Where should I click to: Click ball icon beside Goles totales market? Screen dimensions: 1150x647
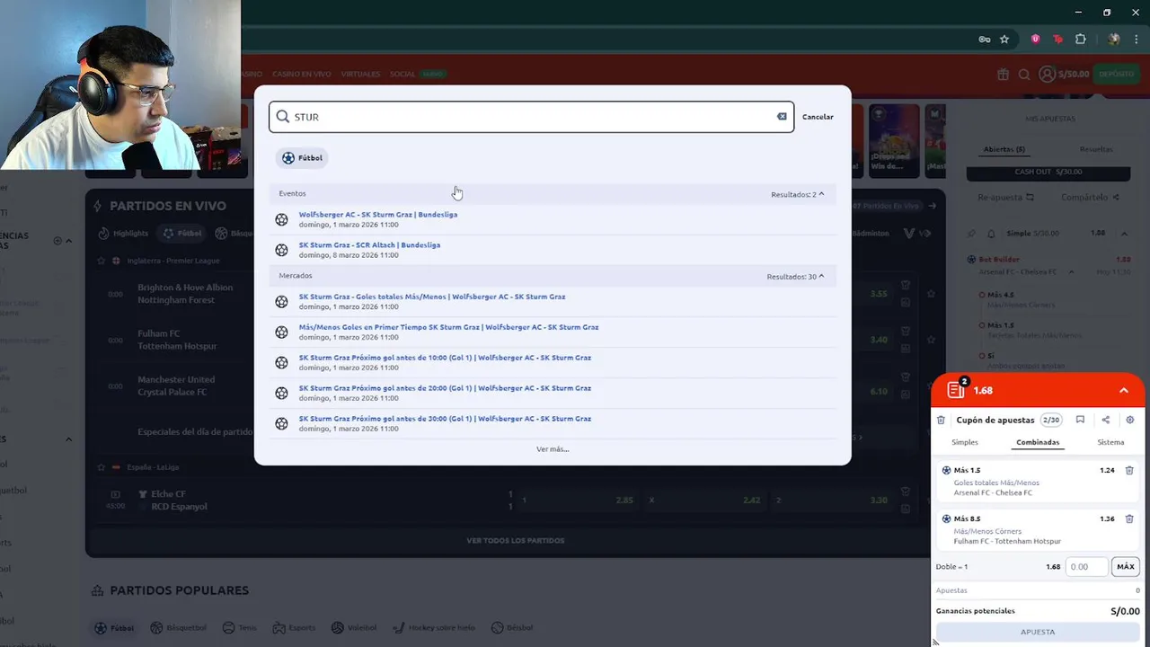coord(282,302)
